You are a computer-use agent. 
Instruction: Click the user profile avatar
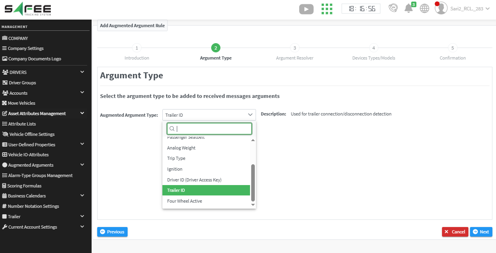[441, 8]
